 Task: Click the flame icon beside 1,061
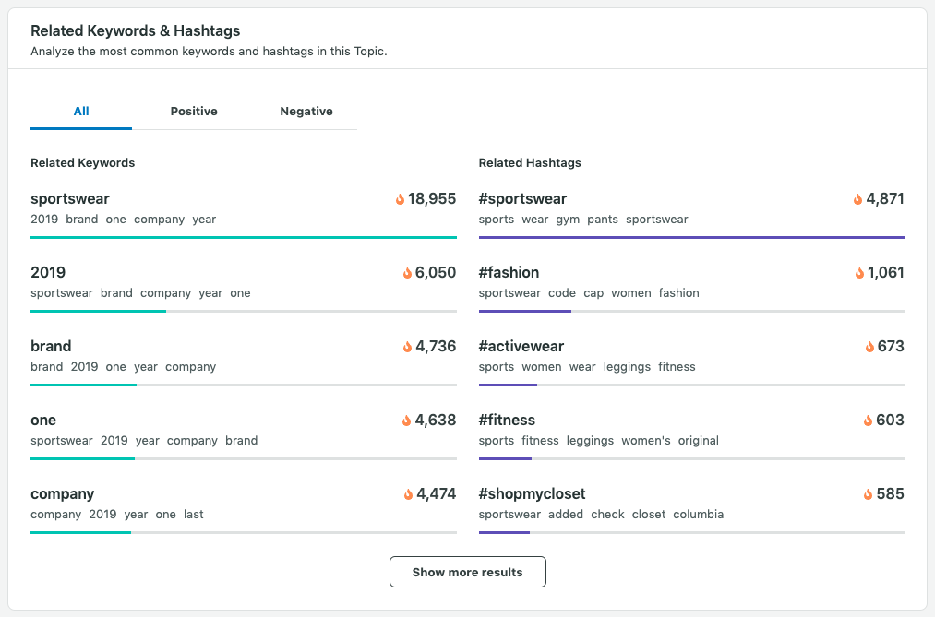click(859, 273)
